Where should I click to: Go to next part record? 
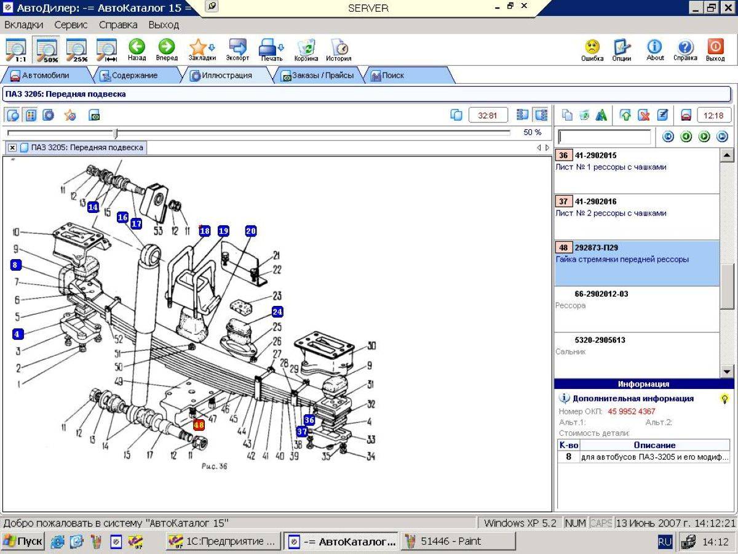704,137
